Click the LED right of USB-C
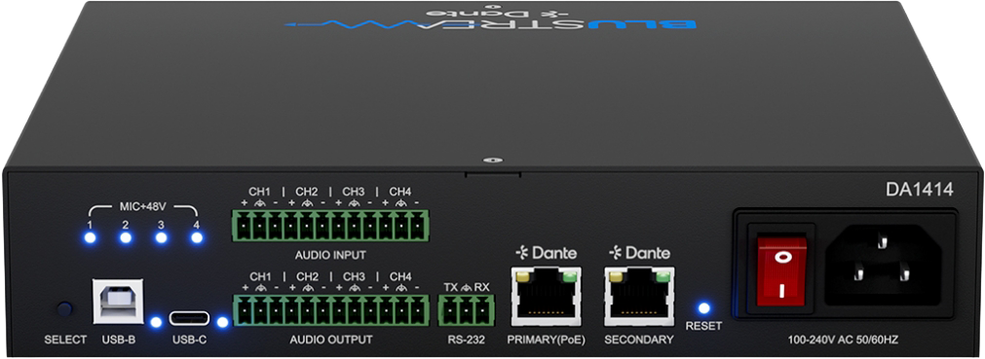This screenshot has width=985, height=359. click(x=222, y=322)
